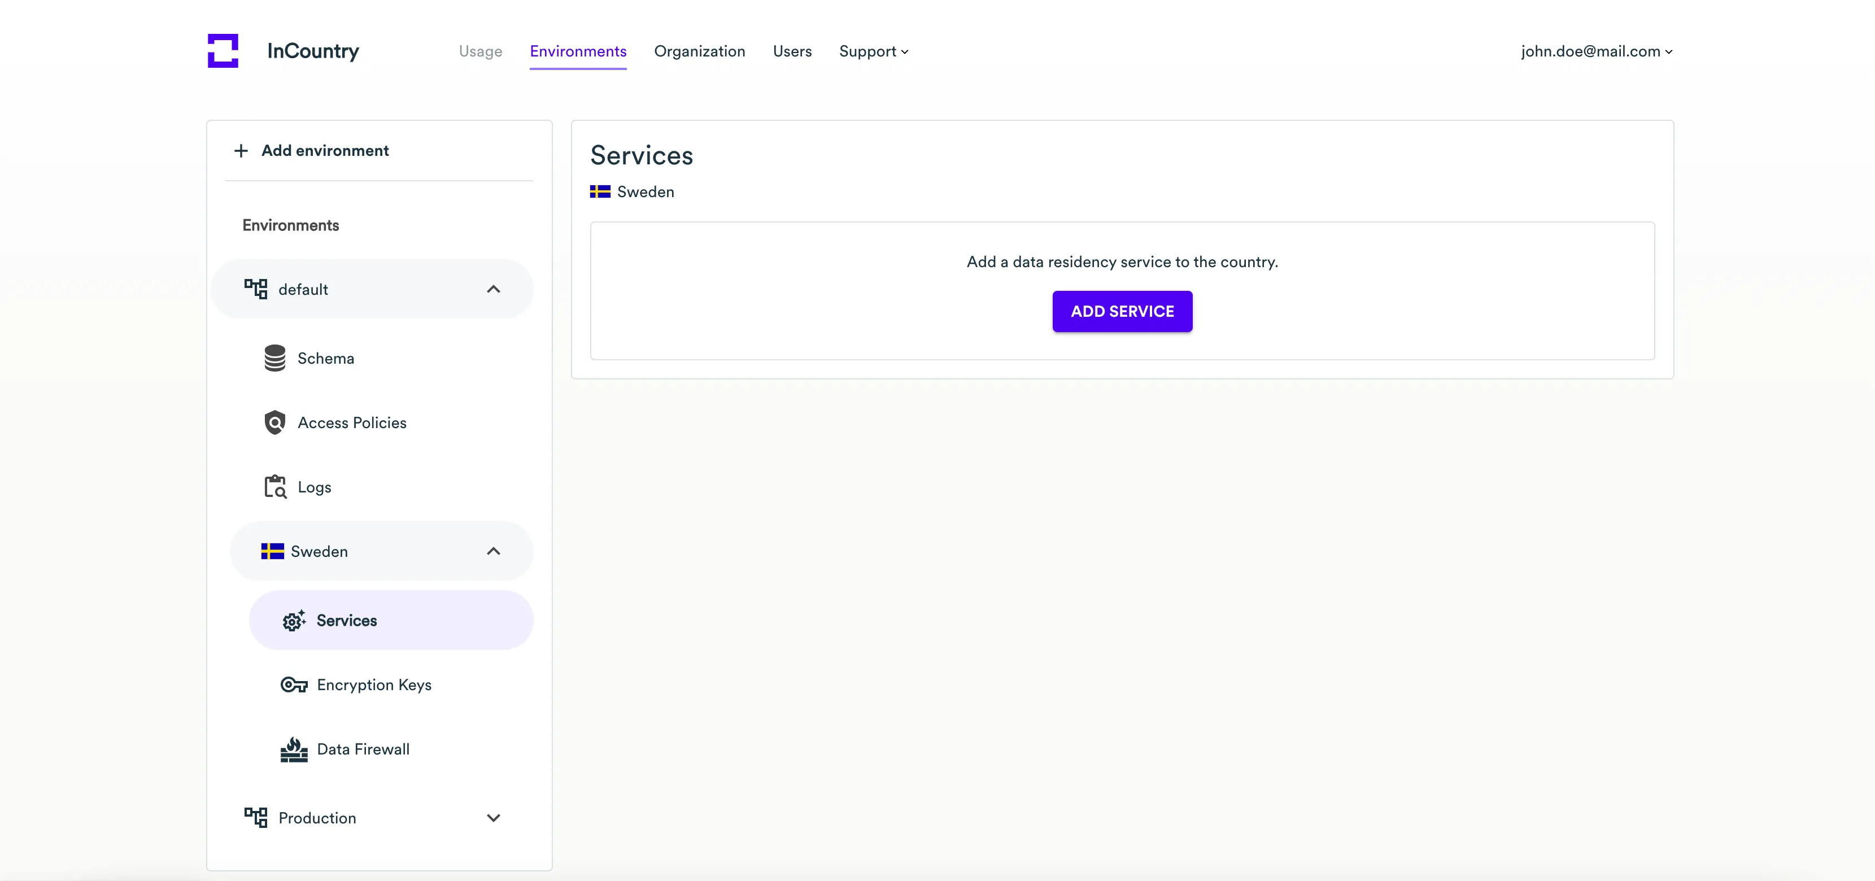Click the InCountry logo icon
This screenshot has height=881, width=1875.
click(223, 51)
